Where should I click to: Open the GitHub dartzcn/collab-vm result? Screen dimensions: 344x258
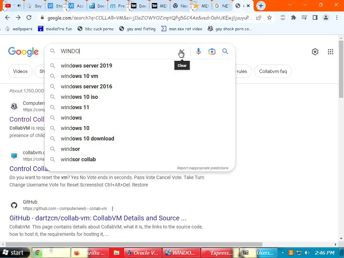[98, 218]
